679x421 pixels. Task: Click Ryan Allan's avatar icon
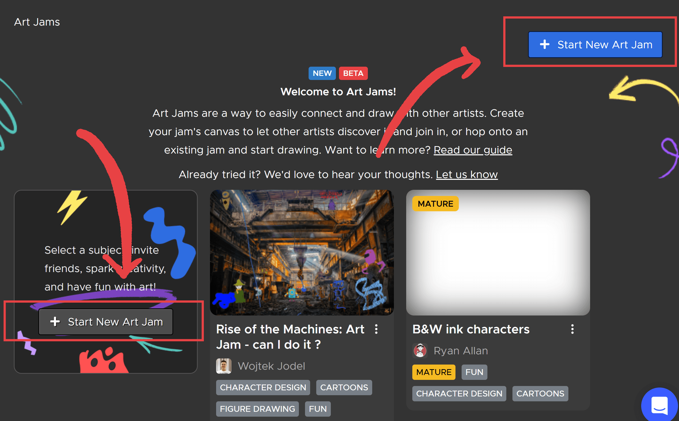click(420, 350)
